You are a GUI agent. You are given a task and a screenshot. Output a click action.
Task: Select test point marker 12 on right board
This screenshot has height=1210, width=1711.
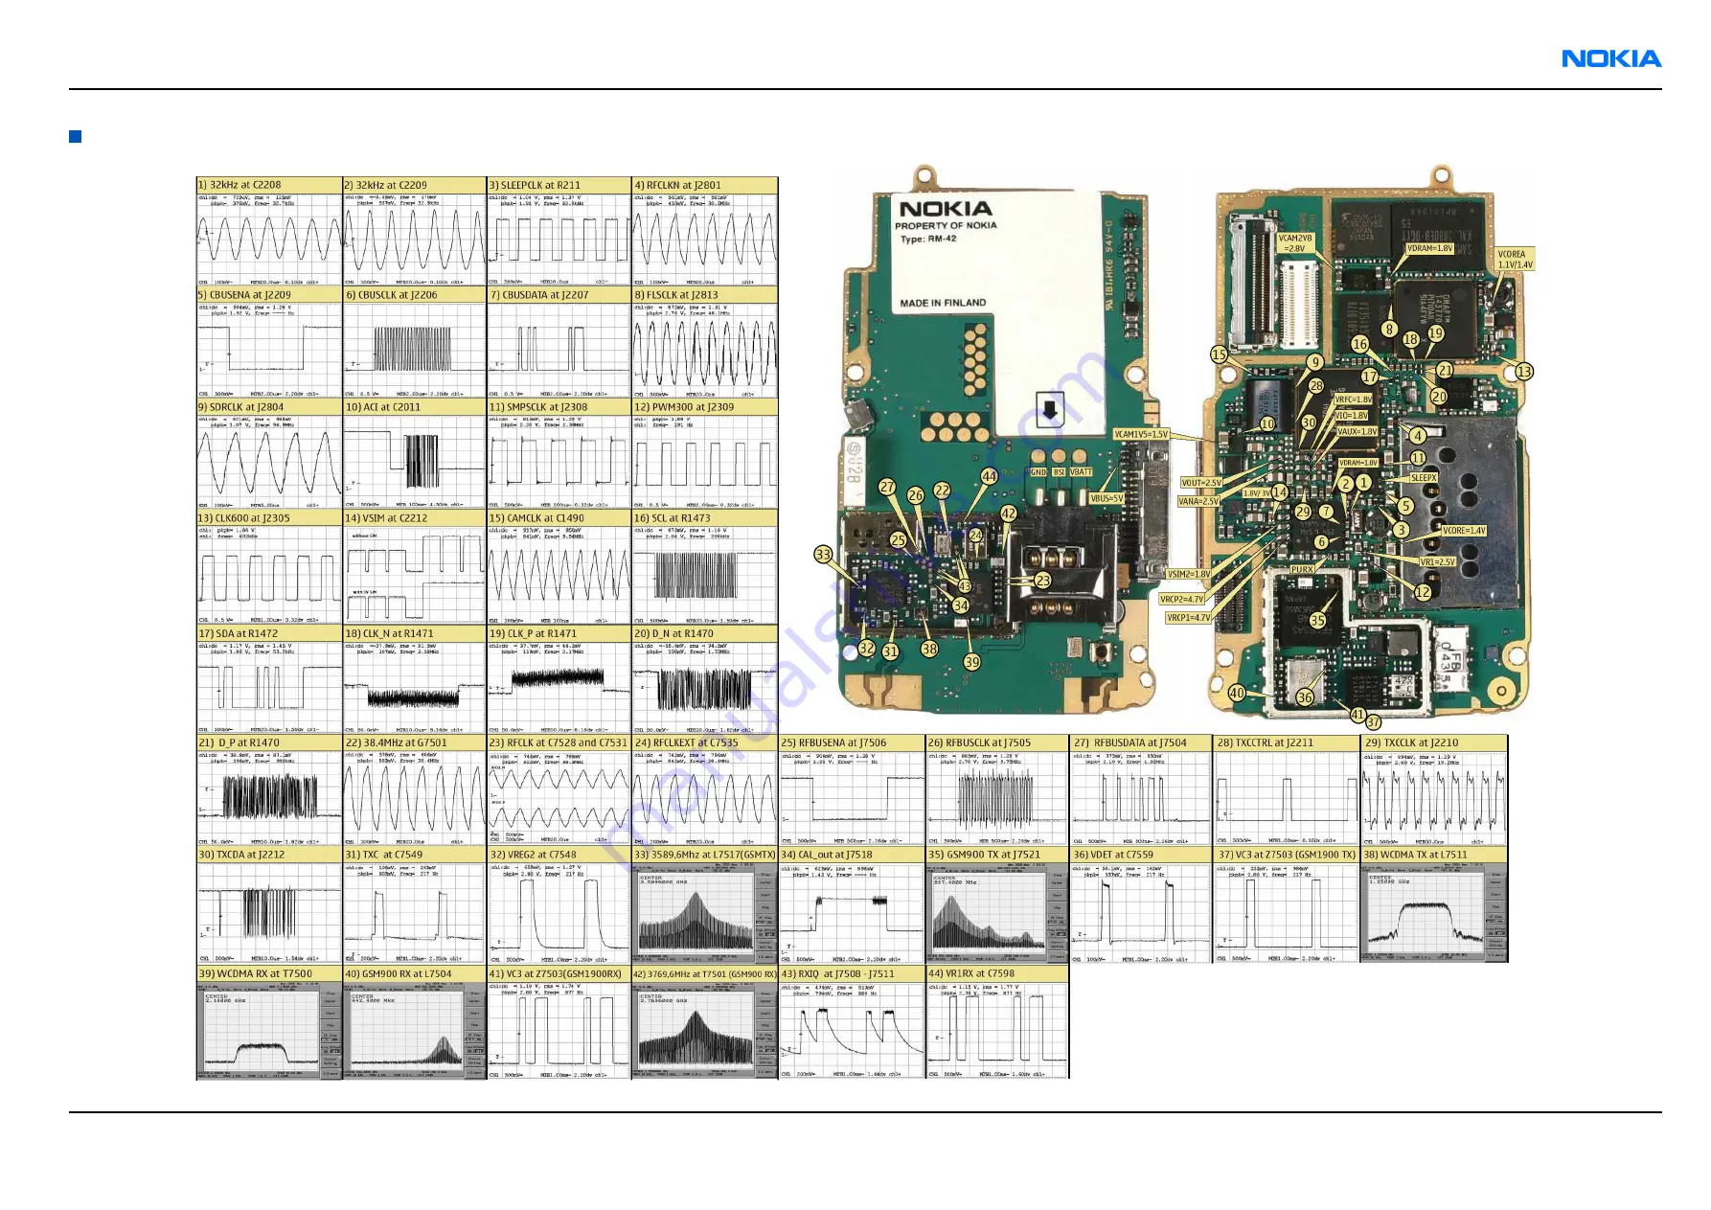point(1423,592)
